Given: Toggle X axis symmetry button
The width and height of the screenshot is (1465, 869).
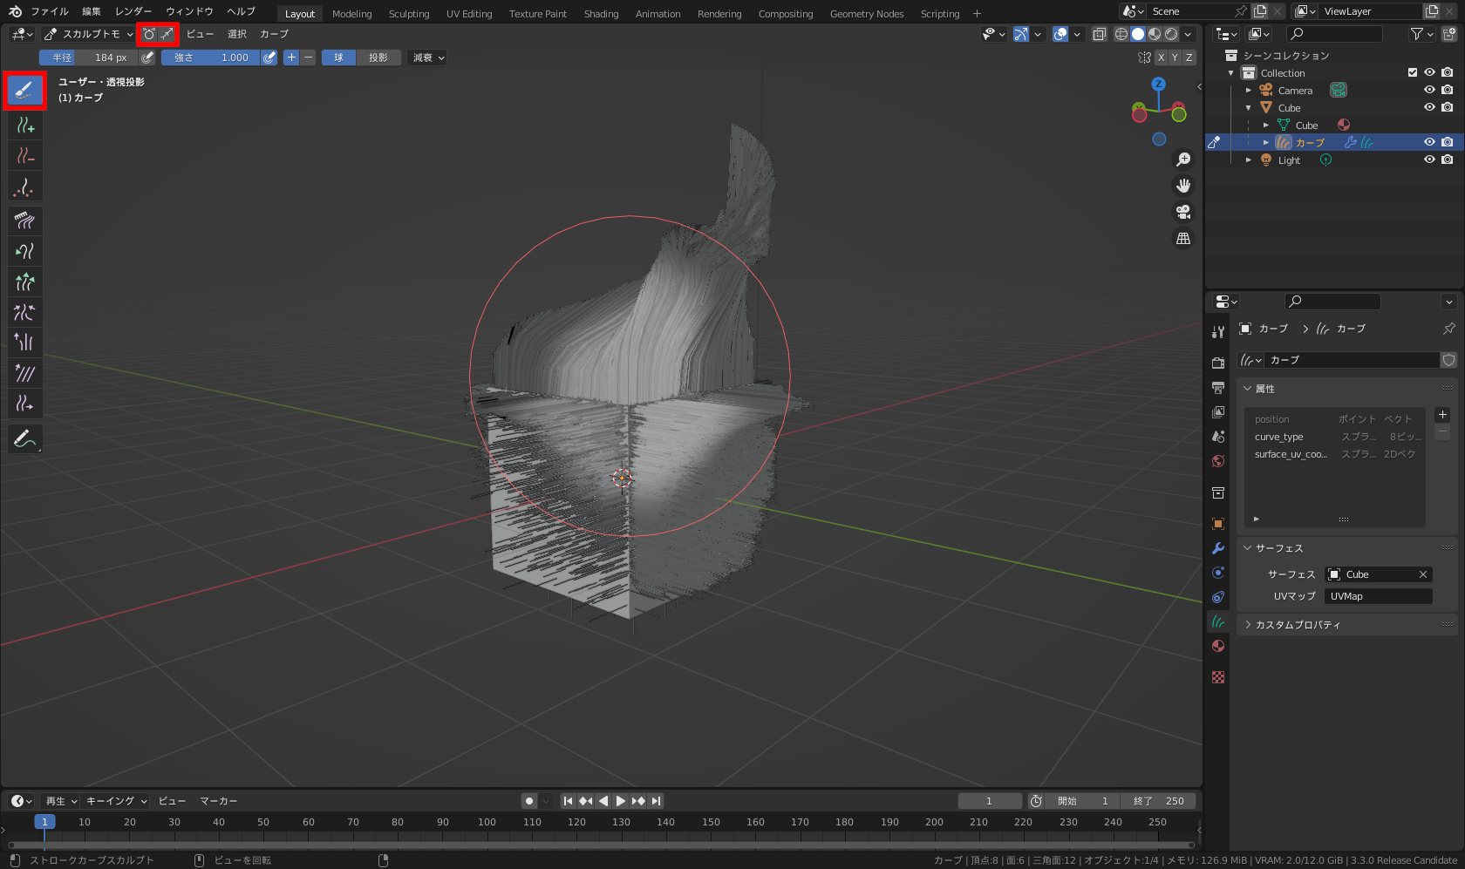Looking at the screenshot, I should point(1161,58).
